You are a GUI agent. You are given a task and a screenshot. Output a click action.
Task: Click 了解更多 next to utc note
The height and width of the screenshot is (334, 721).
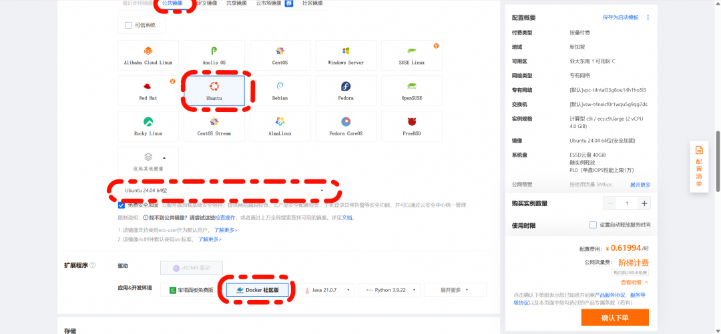tap(210, 240)
